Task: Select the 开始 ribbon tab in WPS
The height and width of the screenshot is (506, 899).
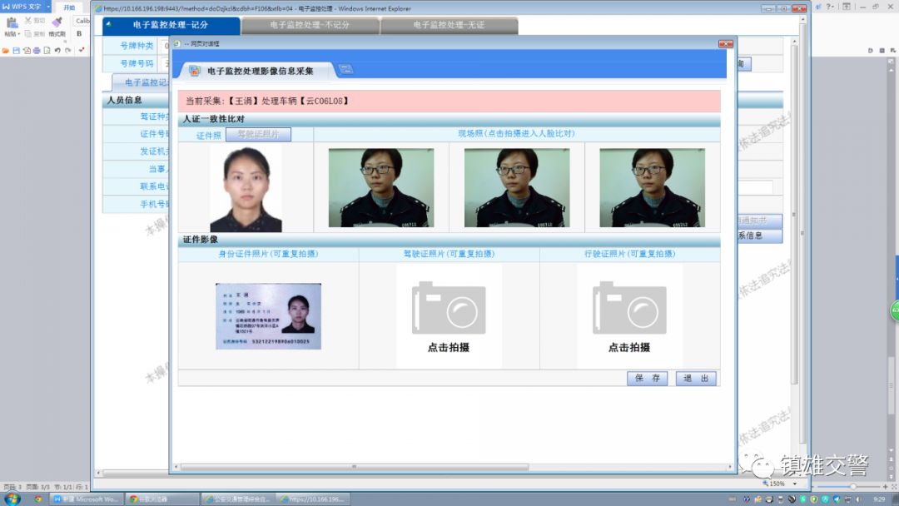Action: pos(69,7)
